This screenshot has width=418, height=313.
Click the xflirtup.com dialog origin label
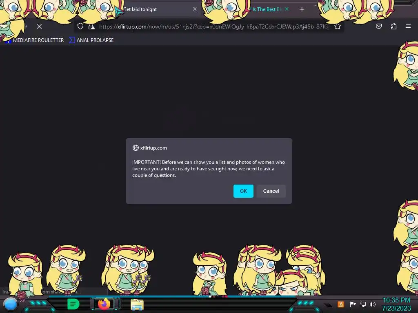pyautogui.click(x=153, y=148)
